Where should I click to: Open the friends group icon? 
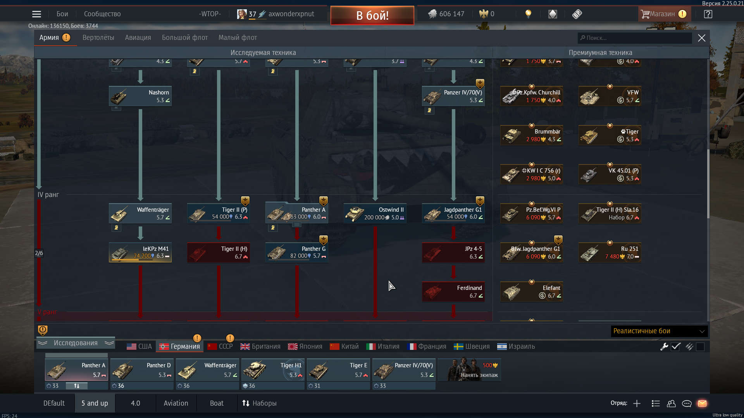pyautogui.click(x=671, y=404)
